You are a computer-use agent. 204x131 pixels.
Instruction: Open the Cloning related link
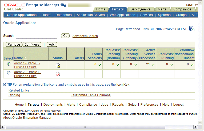[14, 95]
